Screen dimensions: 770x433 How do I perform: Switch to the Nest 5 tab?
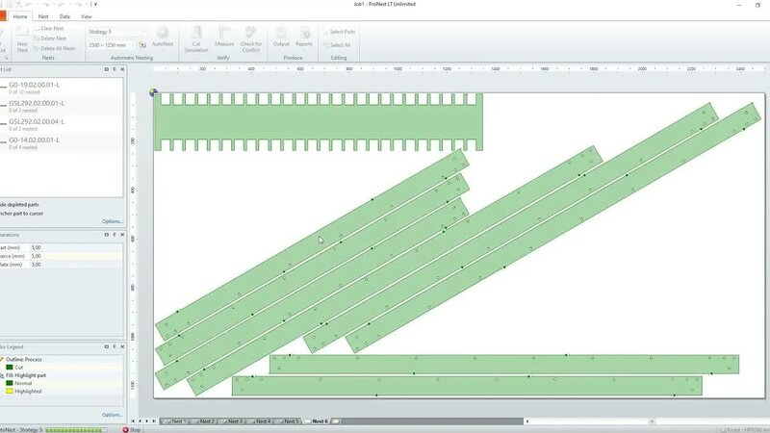click(288, 421)
